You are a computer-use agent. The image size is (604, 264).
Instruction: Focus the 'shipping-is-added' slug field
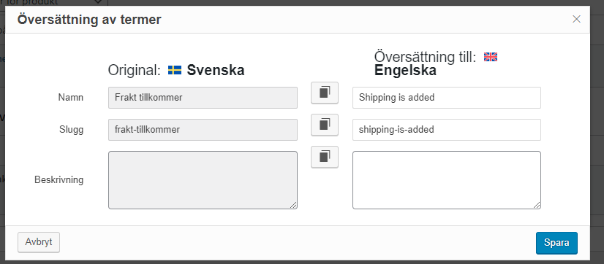tap(447, 130)
